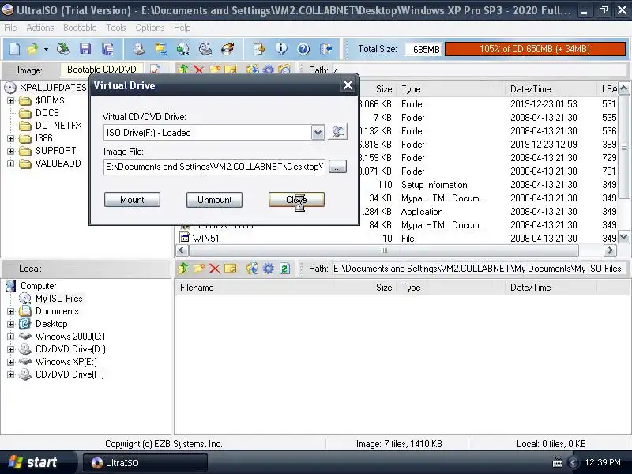
Task: Select My ISO Files in Local tree
Action: pyautogui.click(x=58, y=299)
